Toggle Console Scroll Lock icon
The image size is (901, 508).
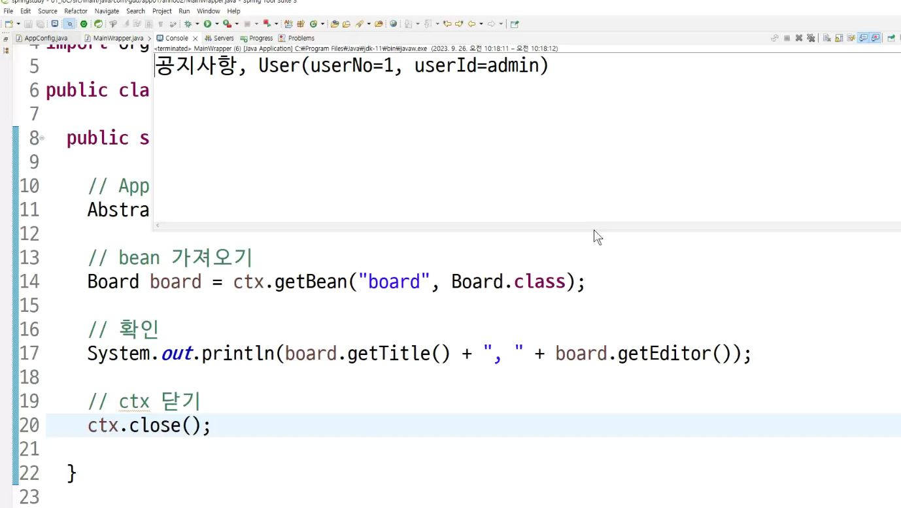click(839, 39)
